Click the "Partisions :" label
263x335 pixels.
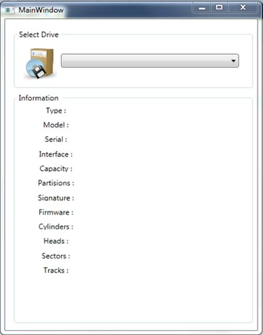point(56,183)
